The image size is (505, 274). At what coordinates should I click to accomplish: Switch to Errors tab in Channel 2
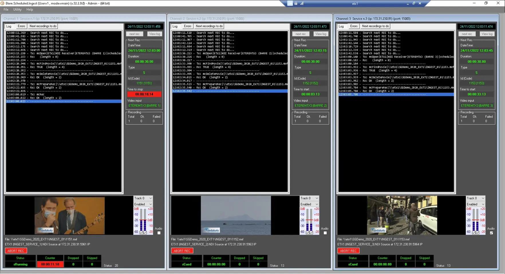pos(188,26)
